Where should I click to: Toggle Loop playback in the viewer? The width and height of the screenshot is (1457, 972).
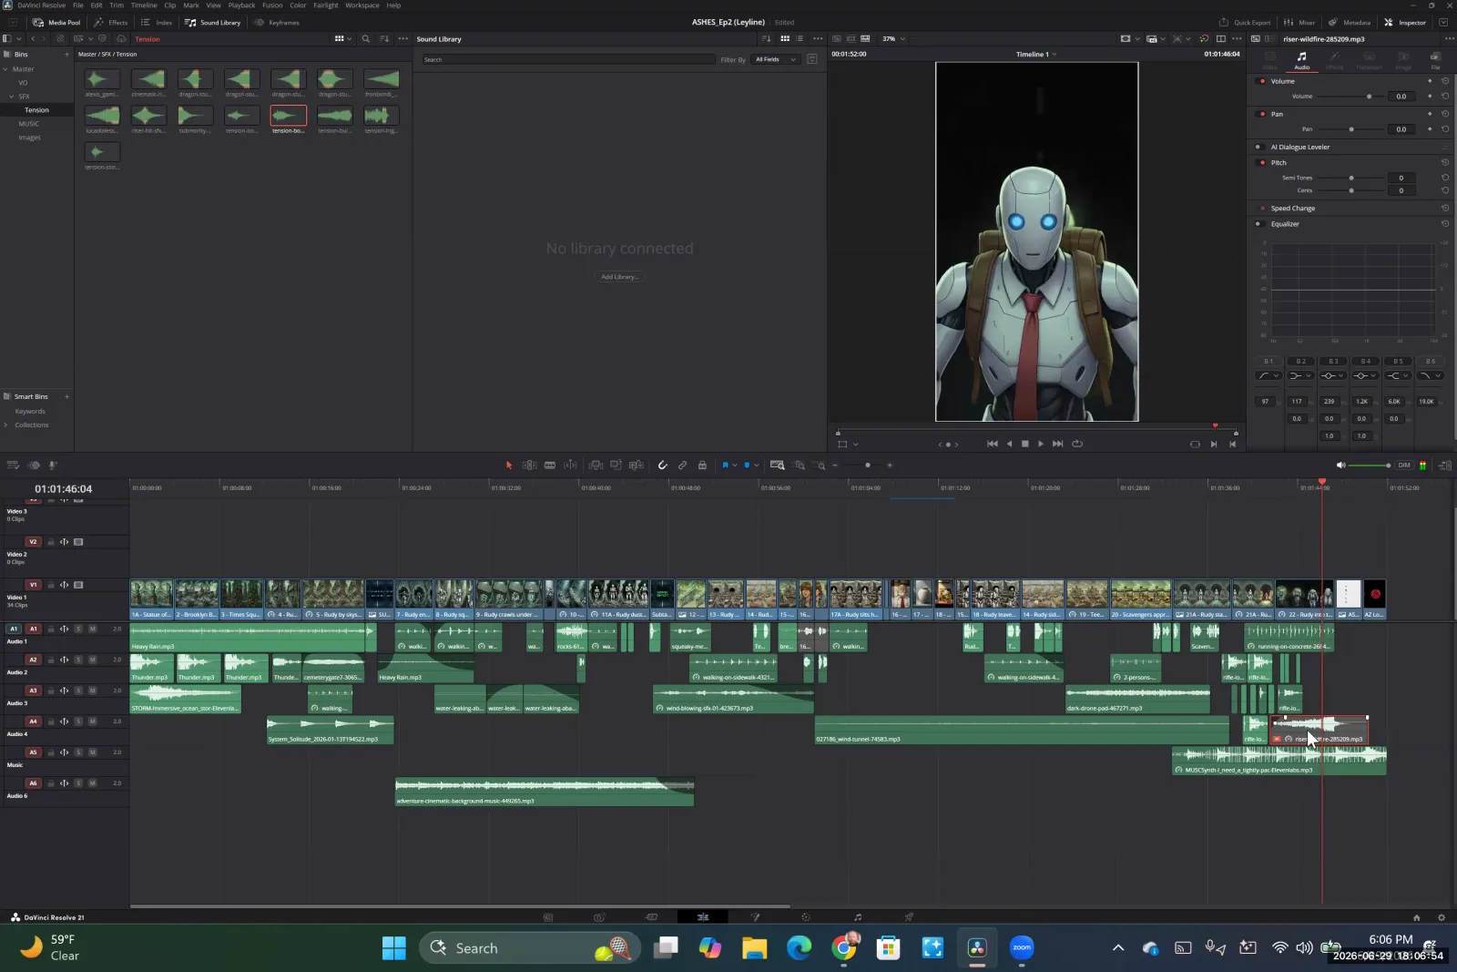click(x=1077, y=444)
